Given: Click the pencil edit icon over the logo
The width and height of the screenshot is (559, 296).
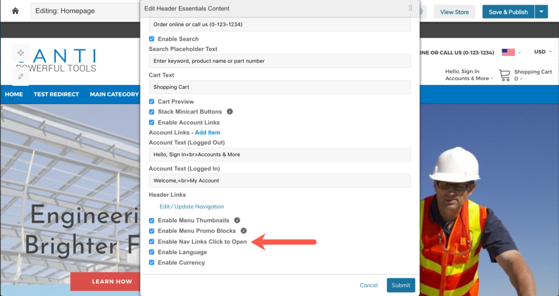Looking at the screenshot, I should pyautogui.click(x=21, y=76).
